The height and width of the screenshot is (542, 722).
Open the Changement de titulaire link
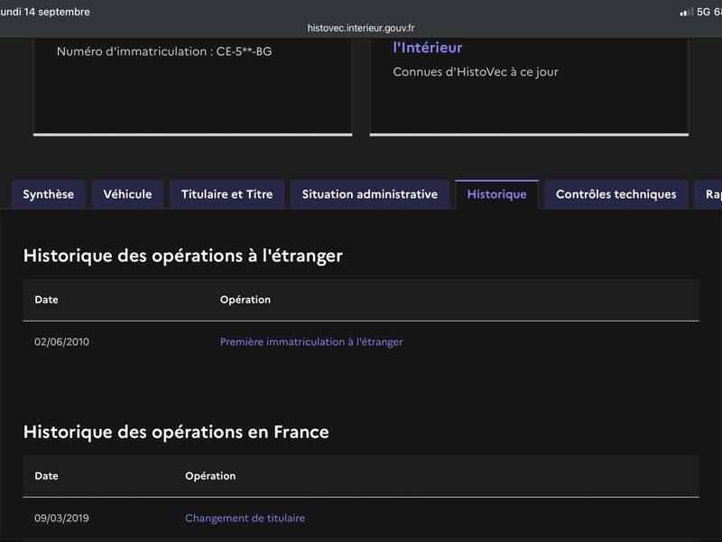(245, 518)
